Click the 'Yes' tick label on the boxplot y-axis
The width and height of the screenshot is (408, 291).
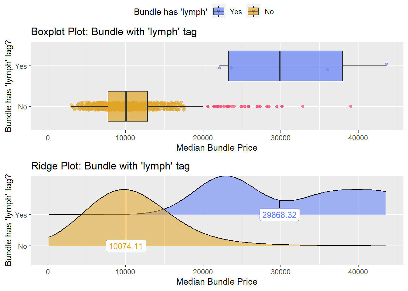(x=21, y=66)
